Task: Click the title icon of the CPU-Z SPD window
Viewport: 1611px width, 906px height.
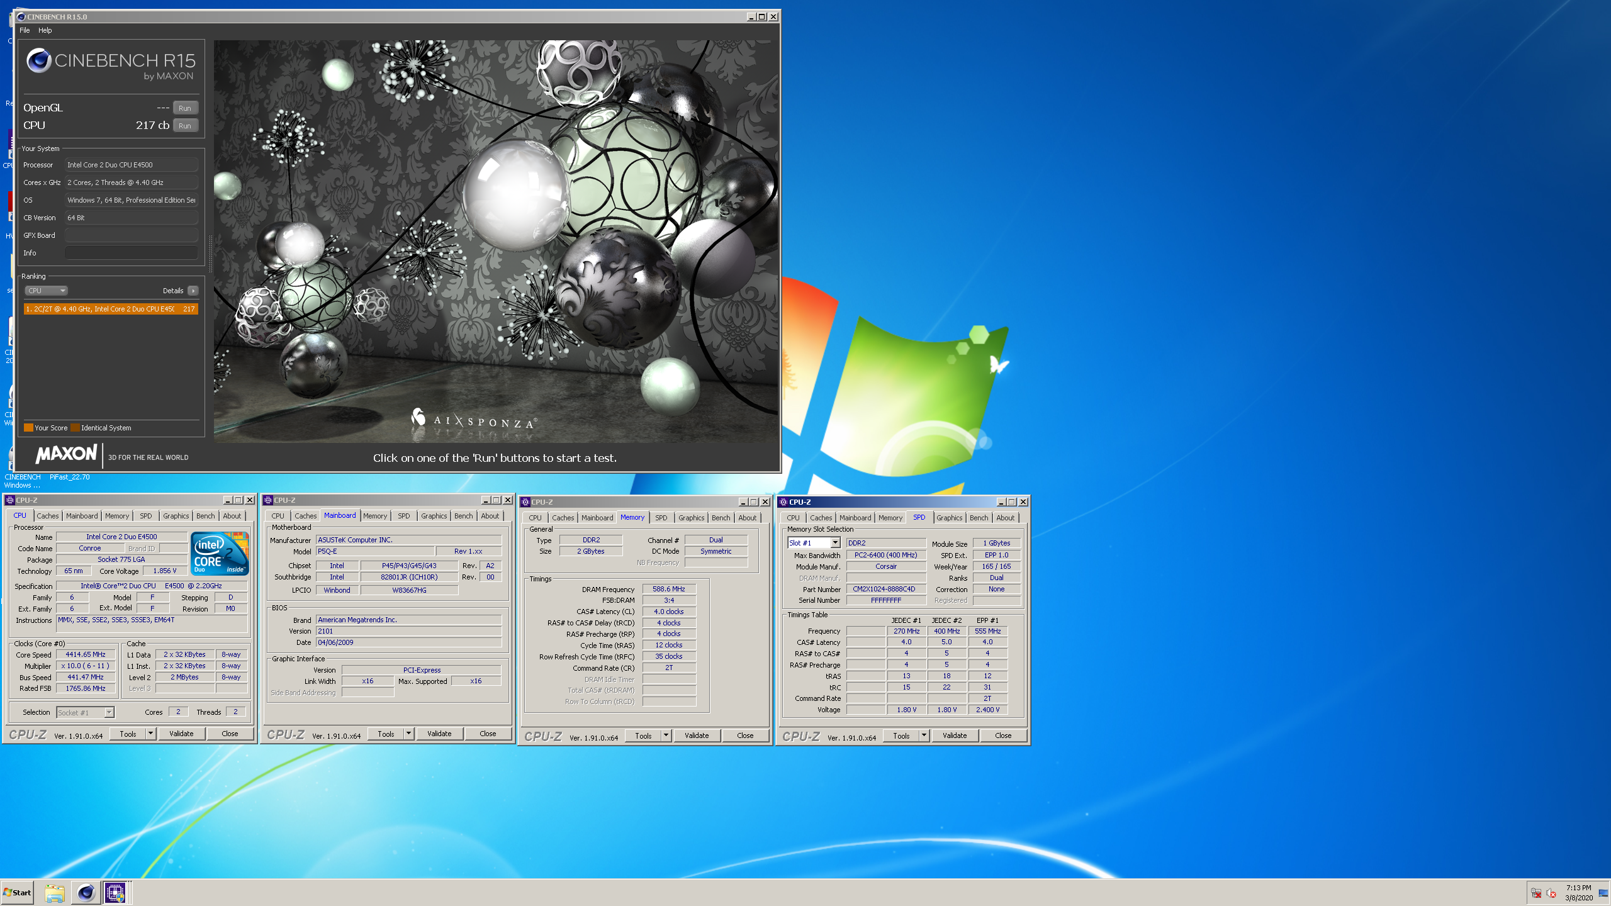Action: (x=783, y=502)
